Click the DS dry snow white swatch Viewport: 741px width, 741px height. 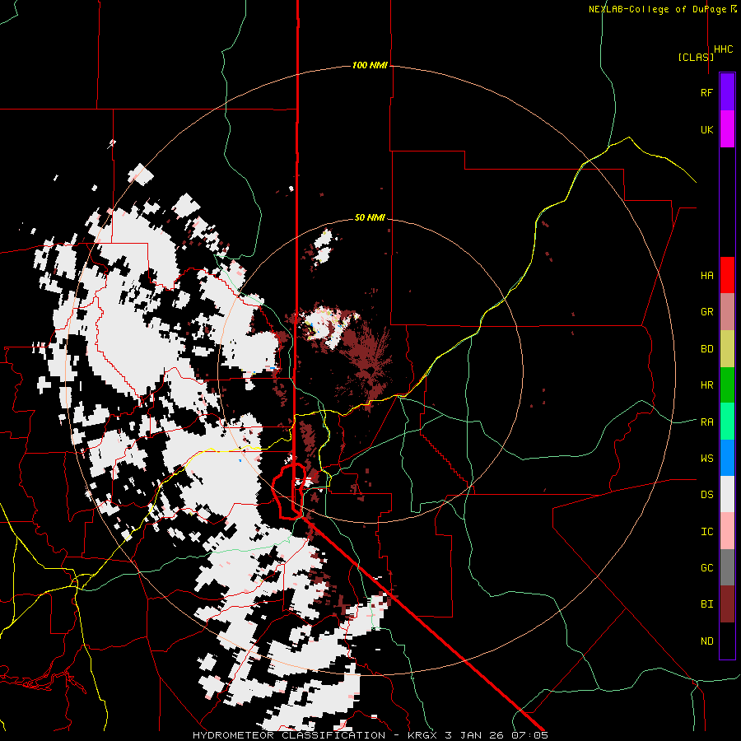click(727, 494)
